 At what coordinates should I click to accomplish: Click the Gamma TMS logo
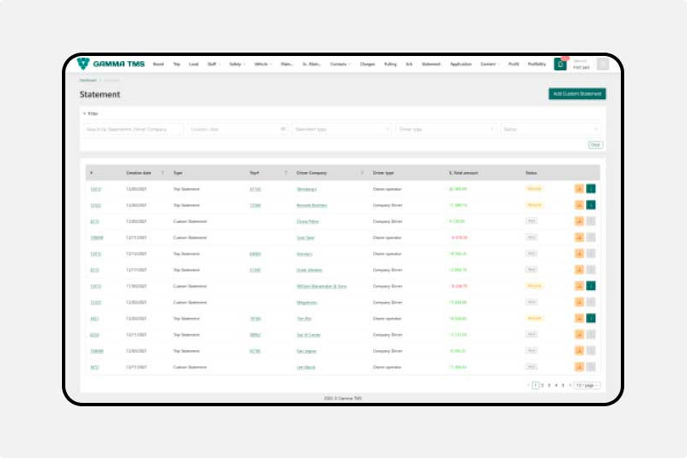[111, 64]
